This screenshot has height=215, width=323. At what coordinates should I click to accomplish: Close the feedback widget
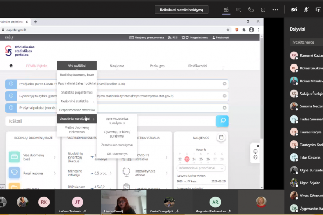[x=258, y=146]
